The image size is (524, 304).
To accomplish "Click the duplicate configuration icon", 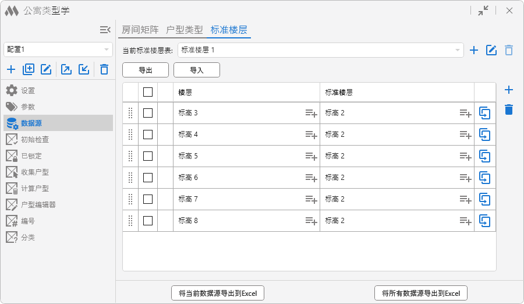I will pos(29,70).
